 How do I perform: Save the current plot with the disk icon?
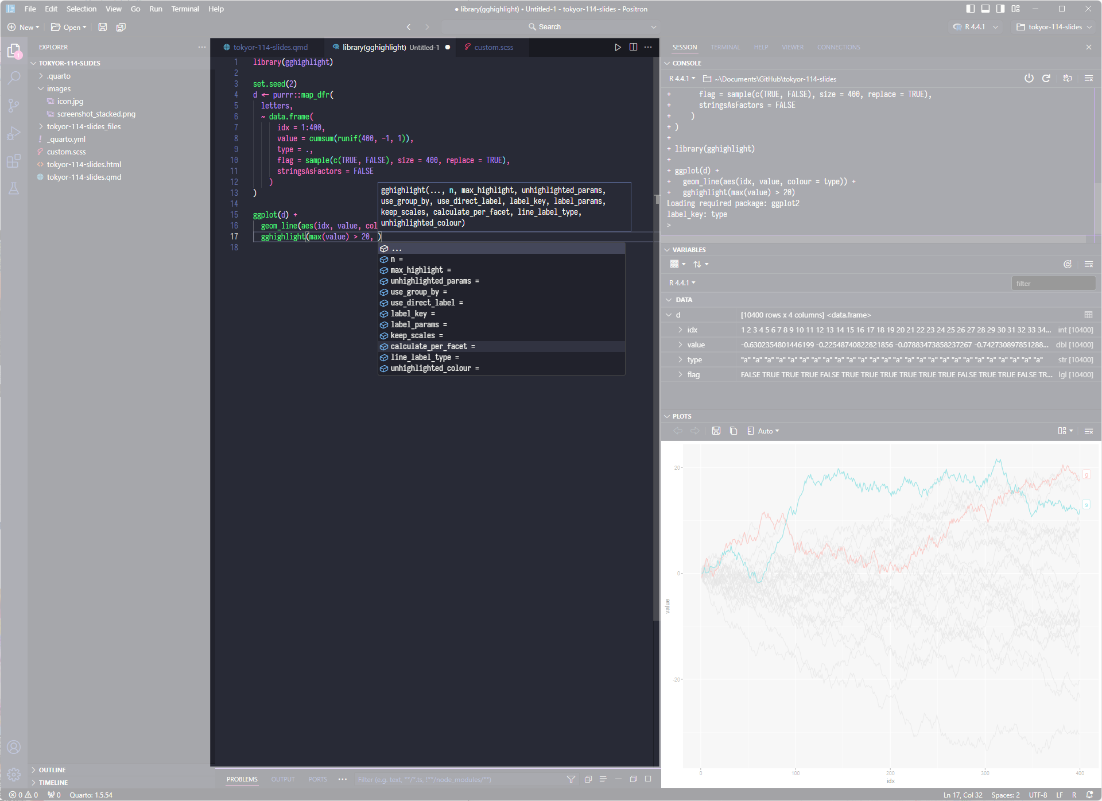716,431
